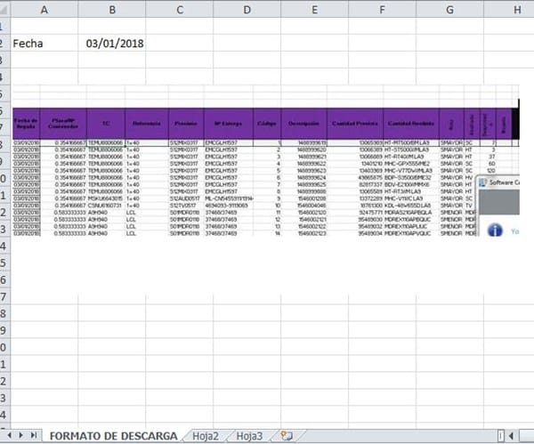Select column G header
The width and height of the screenshot is (534, 444).
coord(449,9)
